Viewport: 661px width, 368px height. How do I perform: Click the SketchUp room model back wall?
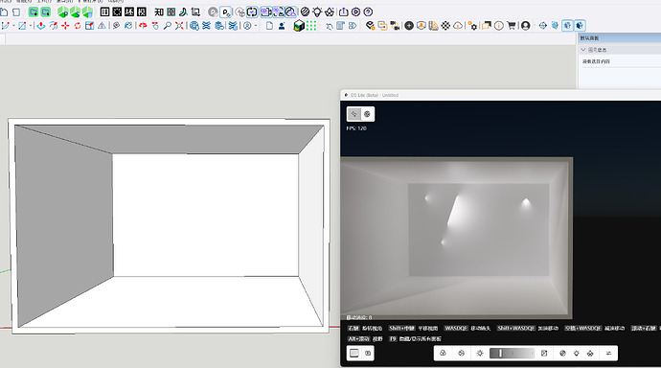[x=206, y=215]
